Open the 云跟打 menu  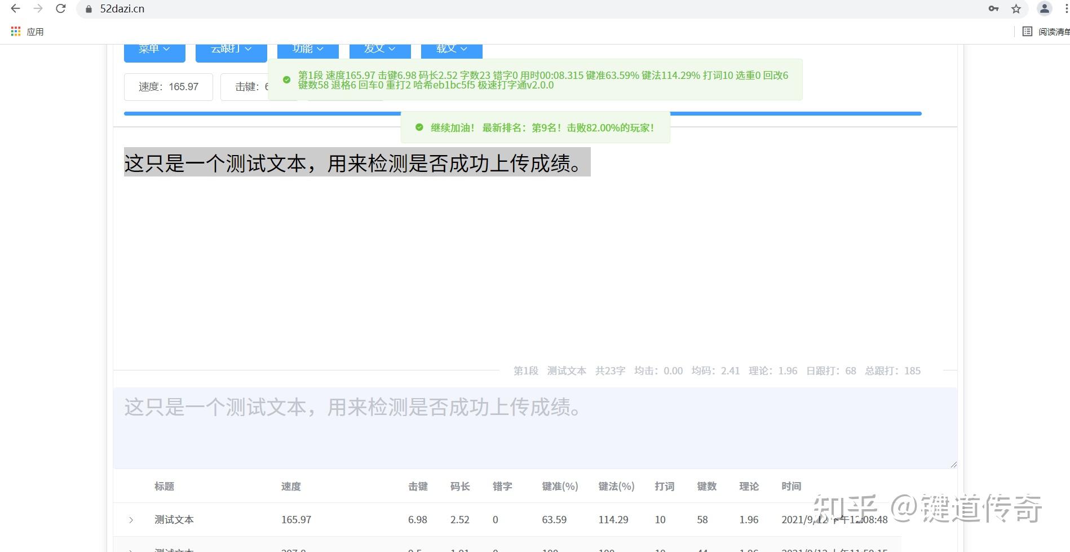pyautogui.click(x=230, y=48)
